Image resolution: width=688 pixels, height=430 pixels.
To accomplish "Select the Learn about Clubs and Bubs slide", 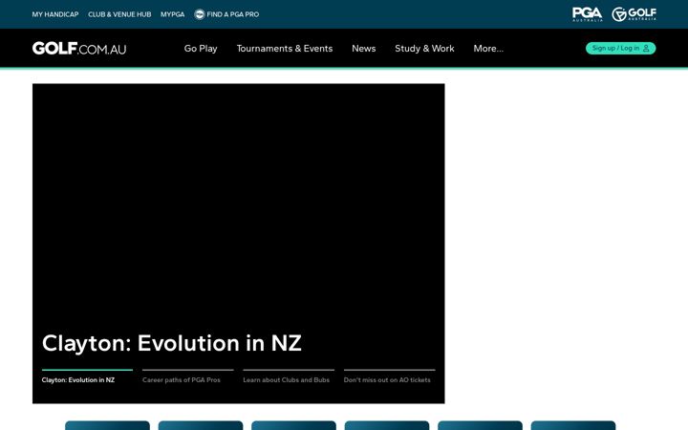I will tap(289, 376).
